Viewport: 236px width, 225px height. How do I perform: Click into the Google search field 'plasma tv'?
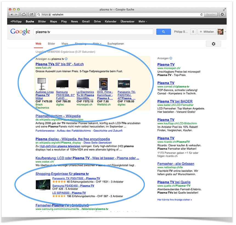[x=93, y=32]
